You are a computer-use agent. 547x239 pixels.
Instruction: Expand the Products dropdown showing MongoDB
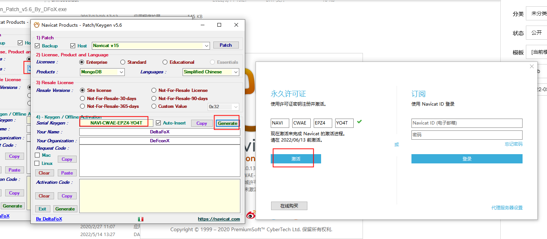(121, 72)
